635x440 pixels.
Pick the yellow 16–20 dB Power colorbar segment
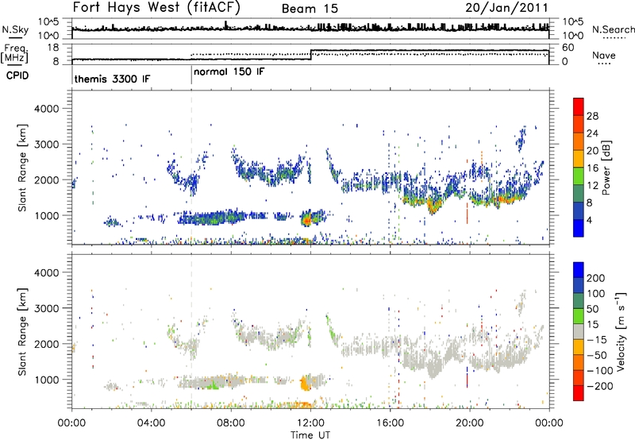click(x=579, y=158)
